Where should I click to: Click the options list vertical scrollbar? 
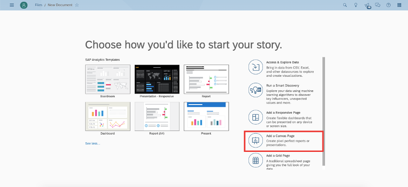(x=324, y=112)
